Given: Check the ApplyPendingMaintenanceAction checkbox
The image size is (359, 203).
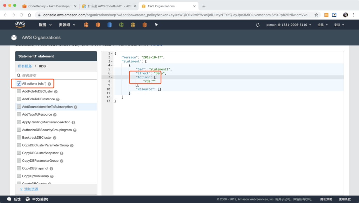Looking at the screenshot, I should 19,122.
